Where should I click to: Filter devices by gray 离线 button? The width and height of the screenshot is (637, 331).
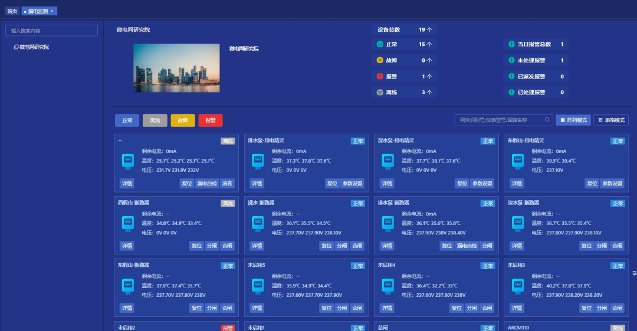tap(155, 121)
